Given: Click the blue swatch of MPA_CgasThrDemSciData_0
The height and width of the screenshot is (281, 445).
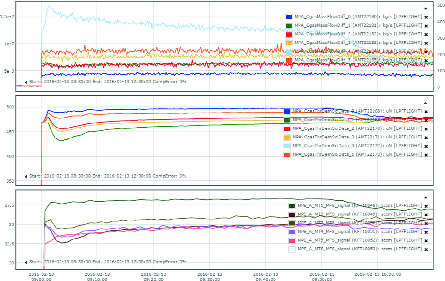Looking at the screenshot, I should tap(287, 111).
